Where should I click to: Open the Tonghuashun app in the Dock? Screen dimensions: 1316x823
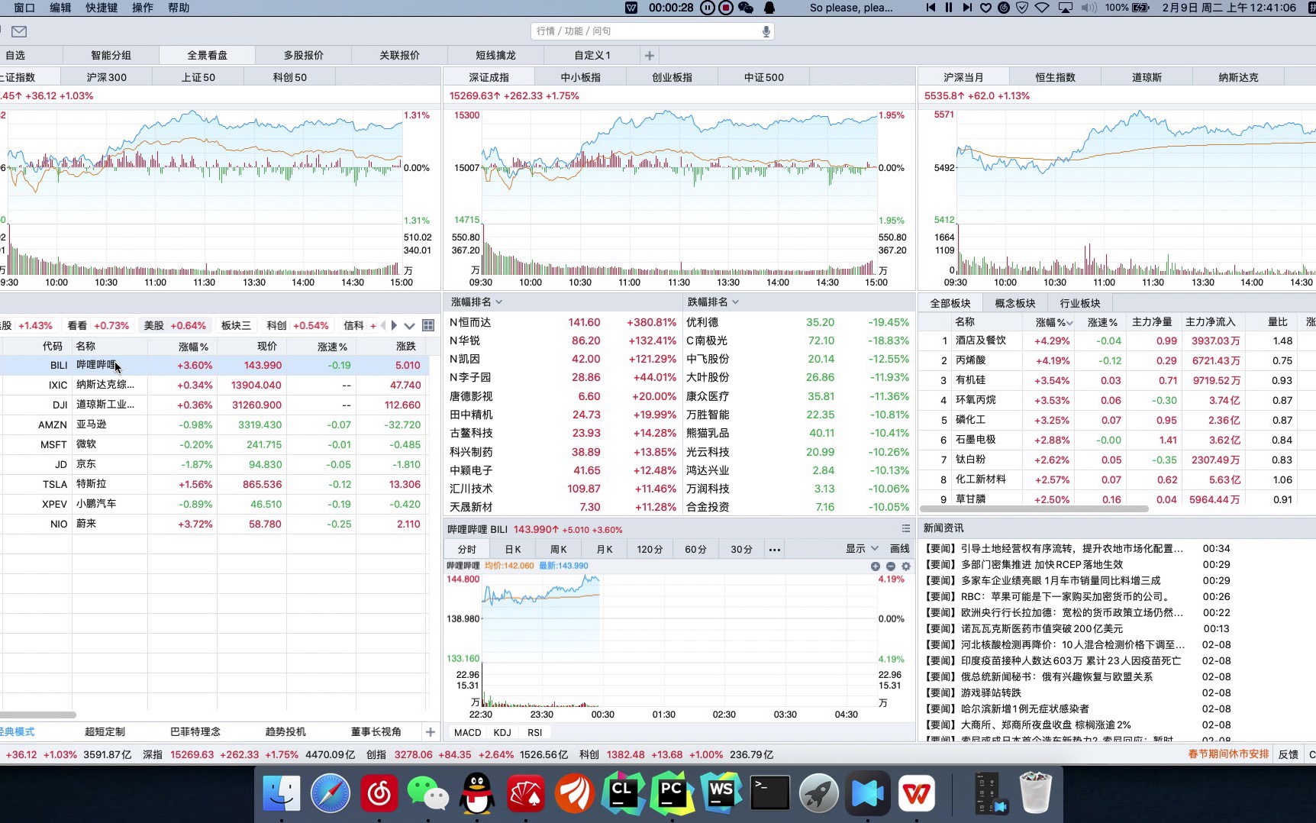[575, 794]
